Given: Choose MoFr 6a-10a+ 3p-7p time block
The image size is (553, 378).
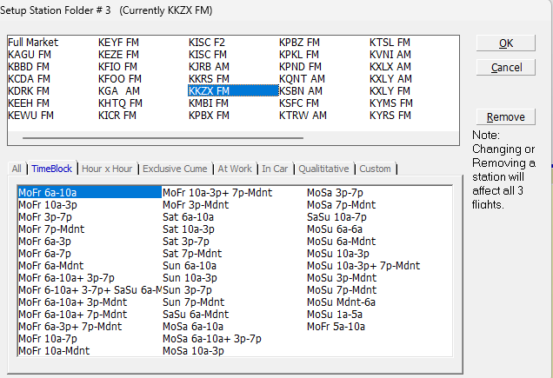Looking at the screenshot, I should pyautogui.click(x=66, y=278).
